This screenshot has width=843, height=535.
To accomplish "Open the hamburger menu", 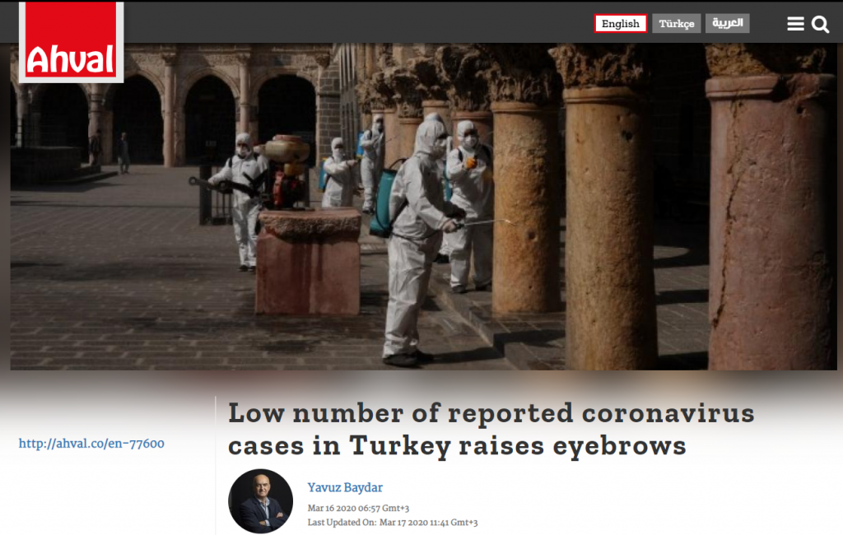I will (x=795, y=24).
